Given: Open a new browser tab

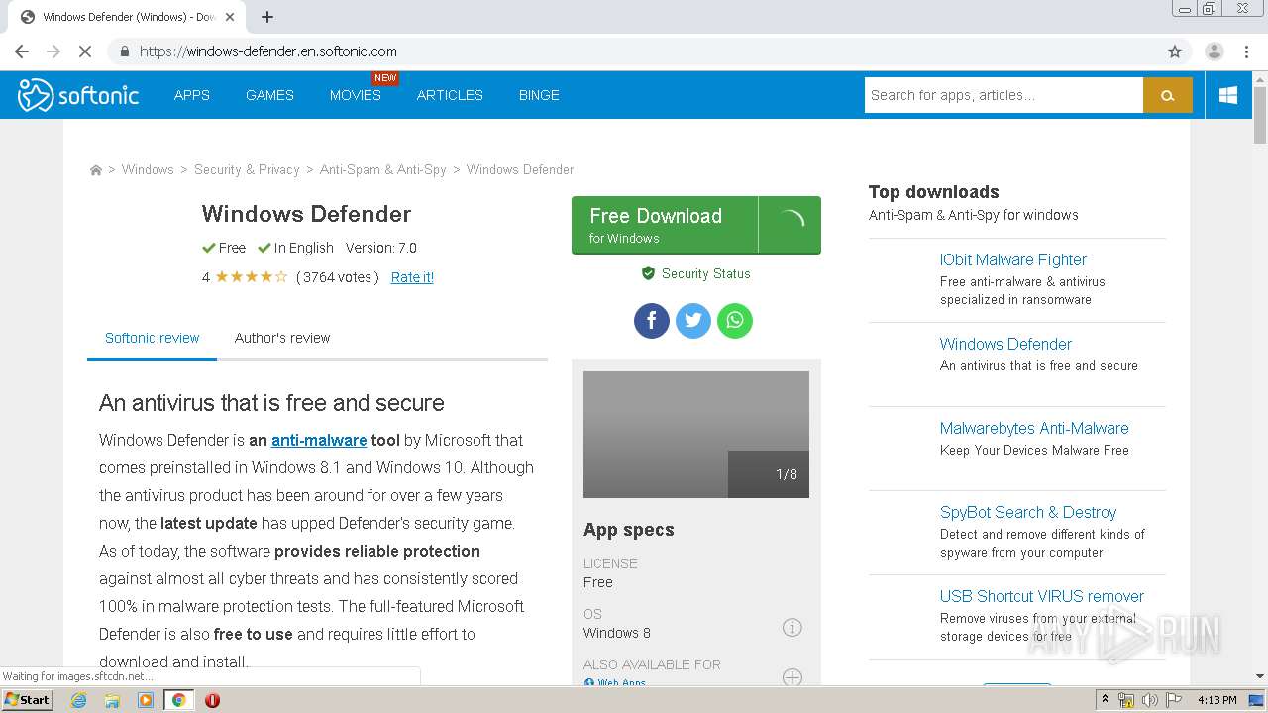Looking at the screenshot, I should click(267, 17).
